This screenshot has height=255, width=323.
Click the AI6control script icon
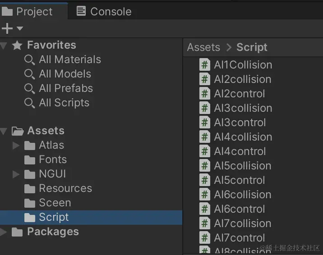point(205,209)
